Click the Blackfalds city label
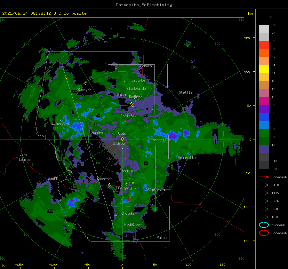 click(136, 89)
